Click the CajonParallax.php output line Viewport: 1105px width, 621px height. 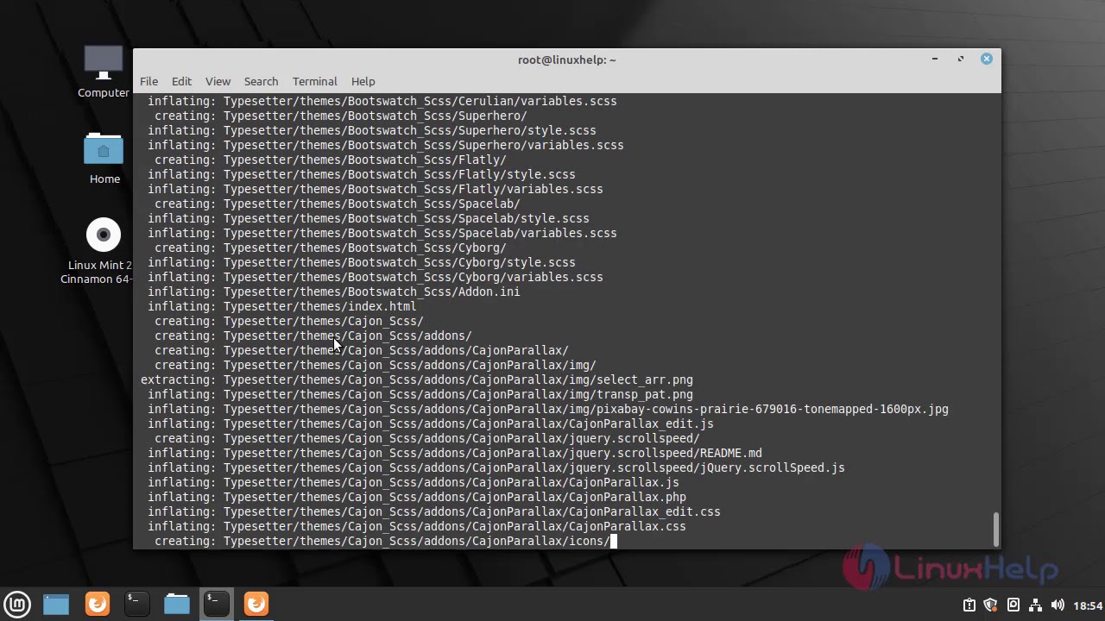(x=417, y=497)
